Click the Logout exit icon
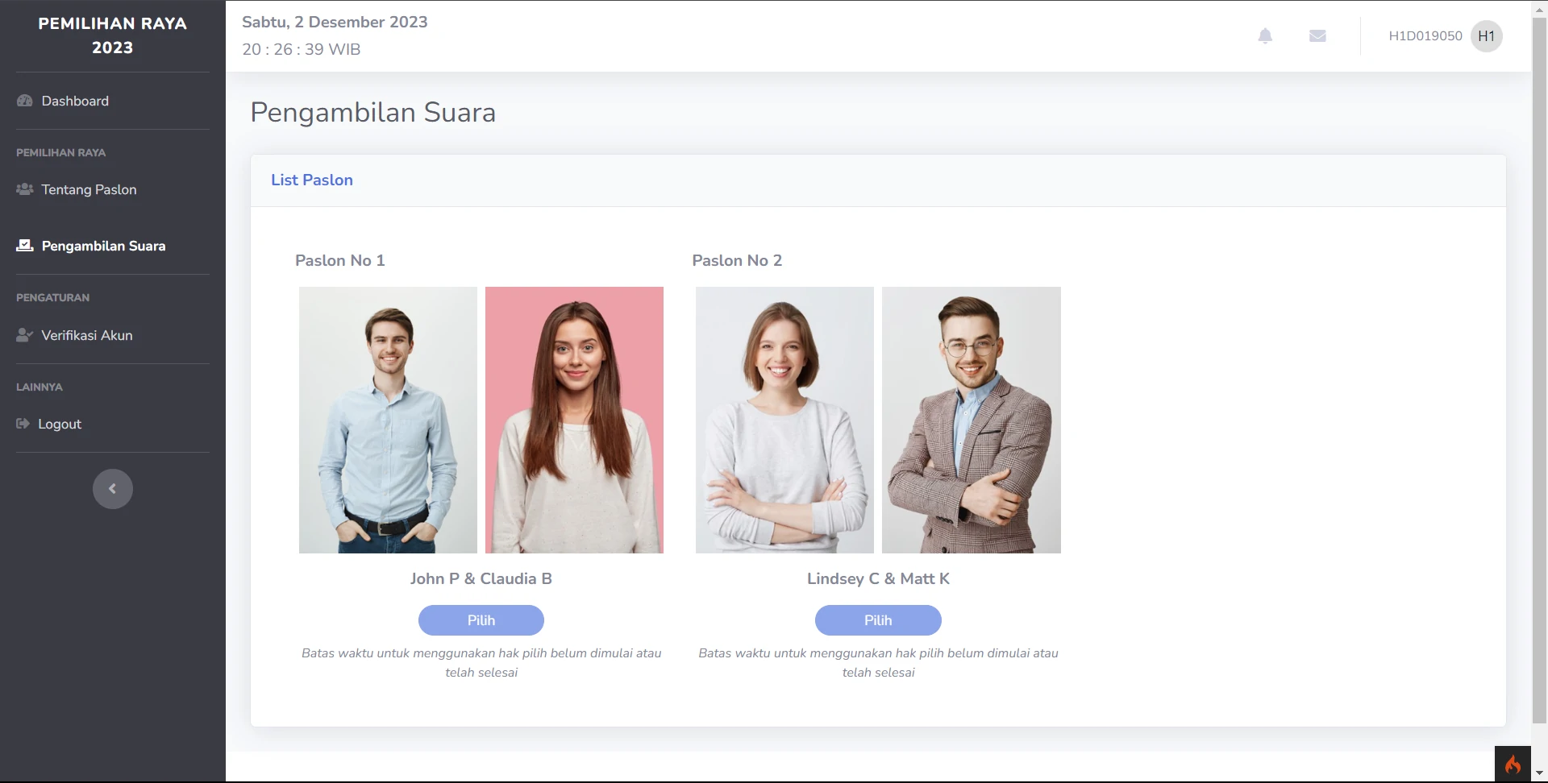 pos(23,424)
